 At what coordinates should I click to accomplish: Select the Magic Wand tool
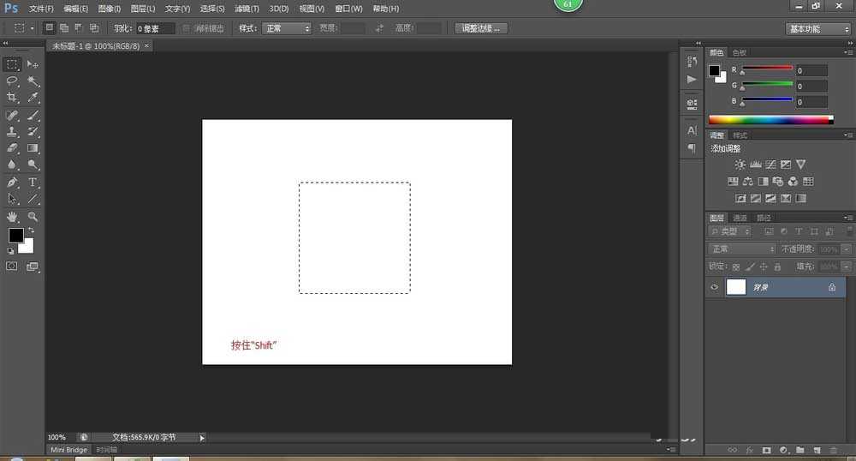click(33, 81)
